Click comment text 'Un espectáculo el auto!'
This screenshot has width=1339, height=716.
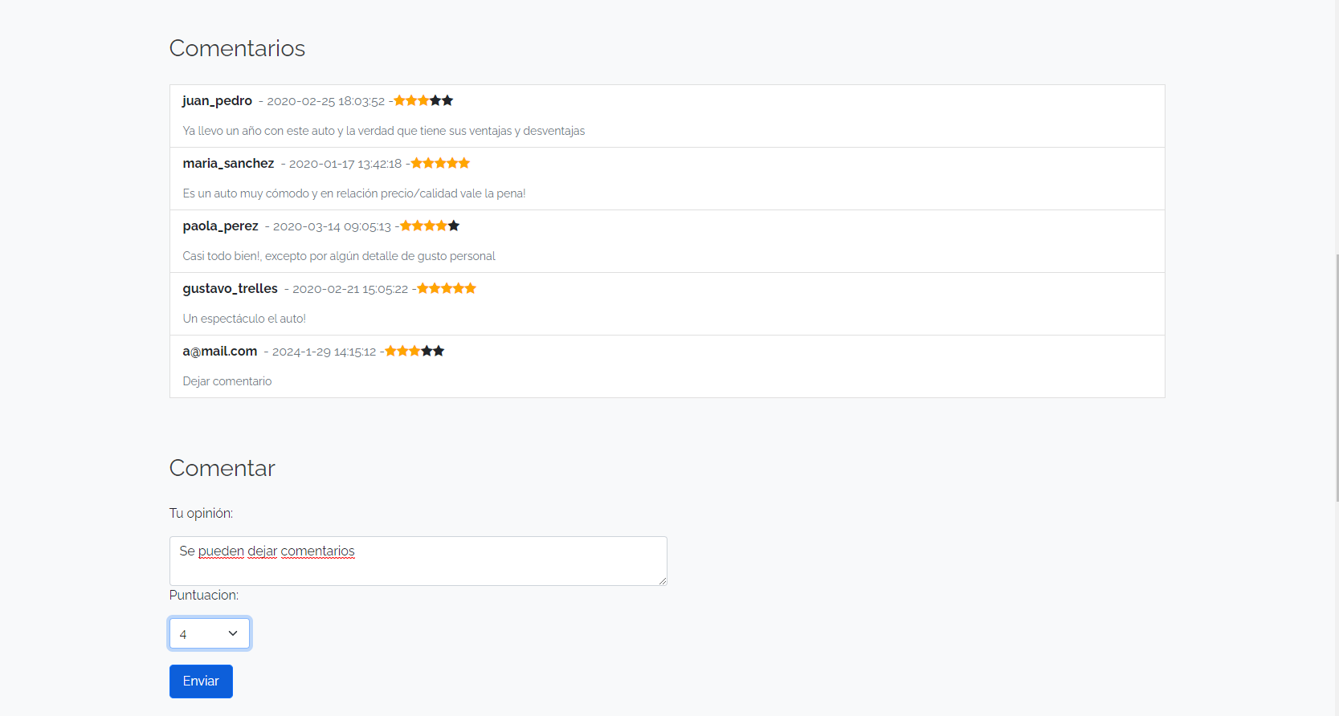click(244, 319)
